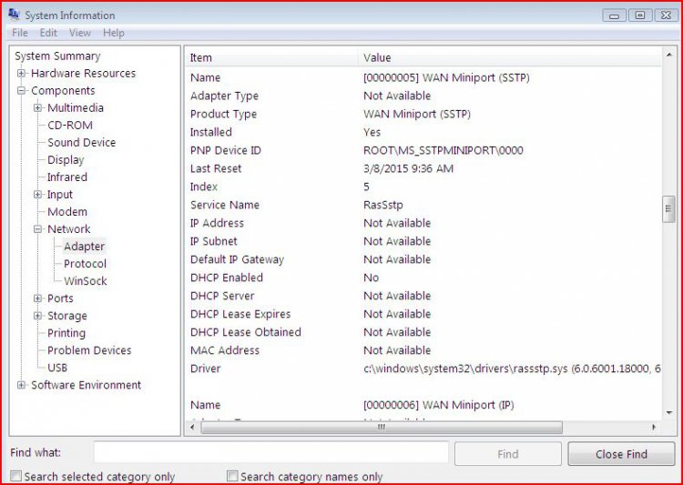
Task: Open the File menu
Action: (19, 33)
